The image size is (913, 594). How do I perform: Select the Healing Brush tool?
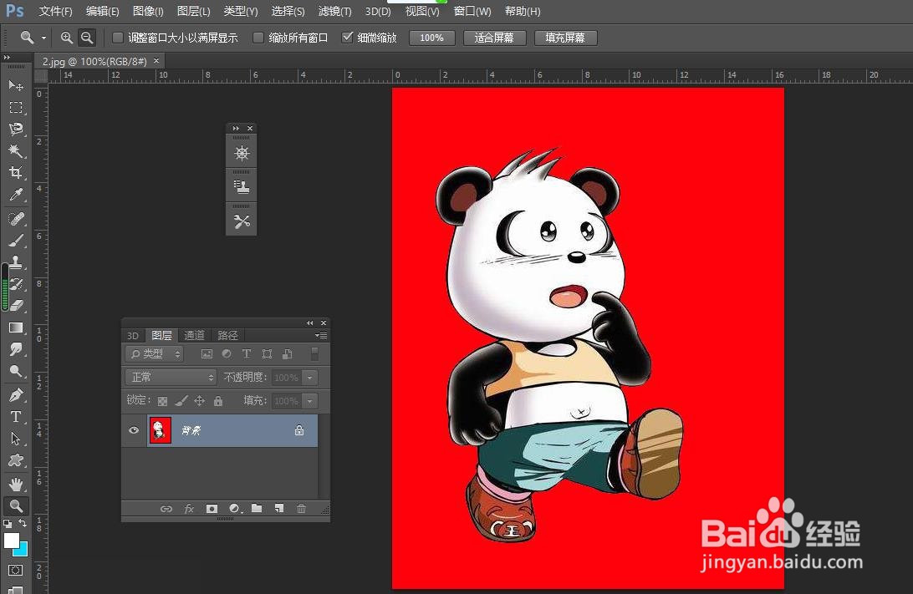click(16, 218)
